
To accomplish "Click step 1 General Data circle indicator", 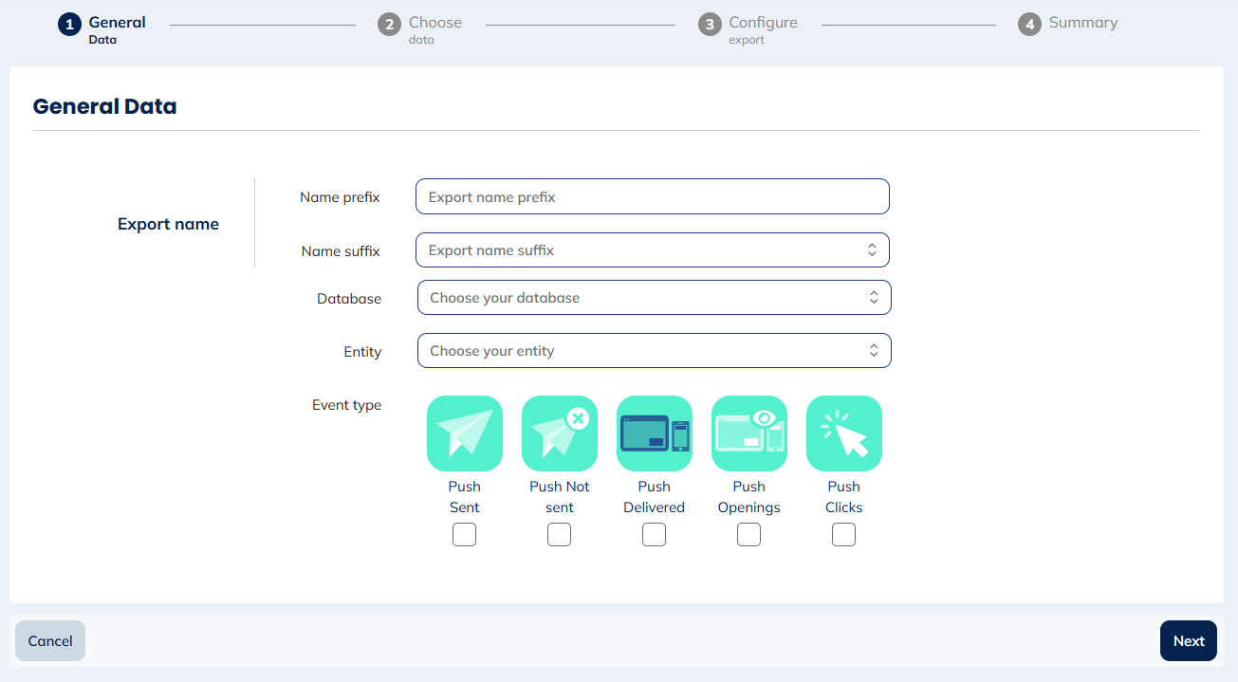I will (x=68, y=24).
